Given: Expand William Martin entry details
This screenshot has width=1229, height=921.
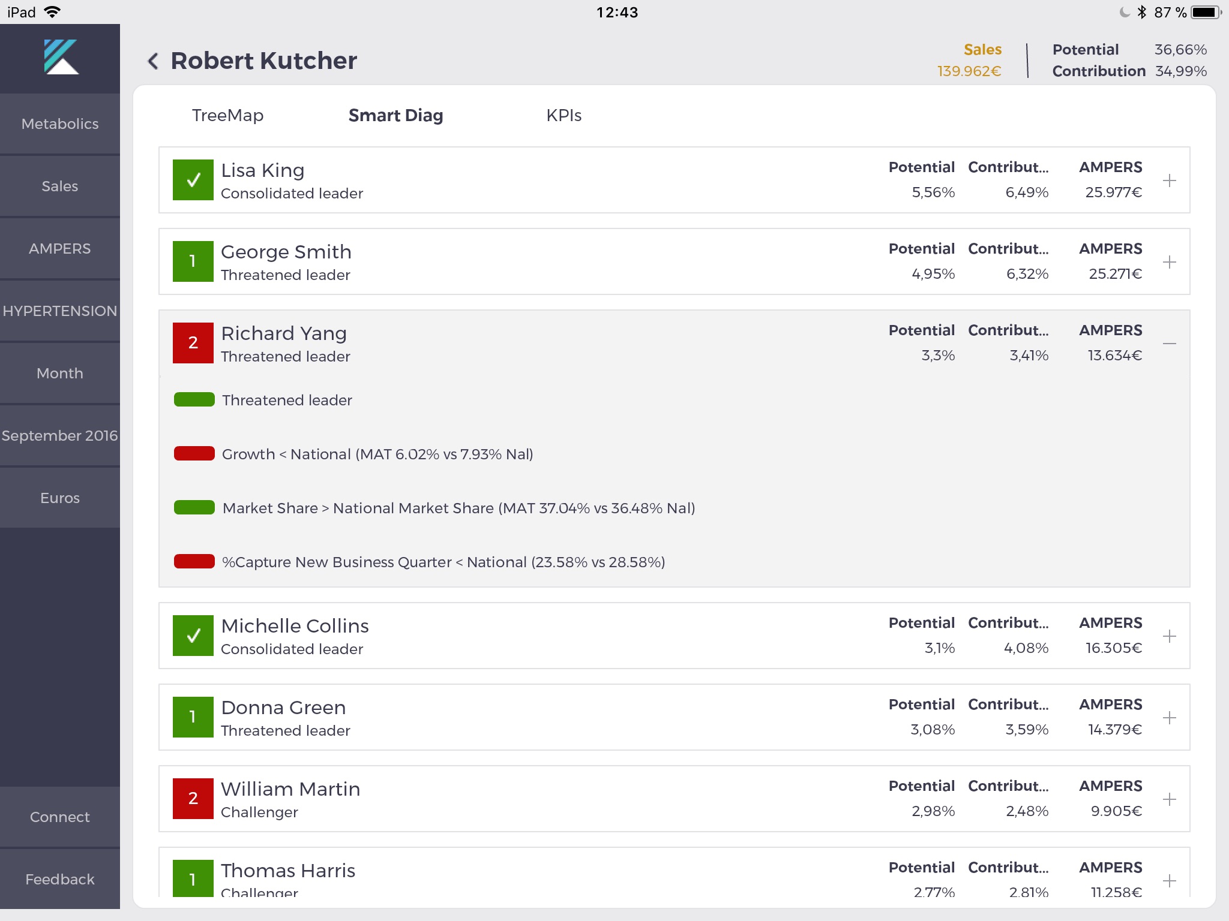Looking at the screenshot, I should (x=1170, y=799).
